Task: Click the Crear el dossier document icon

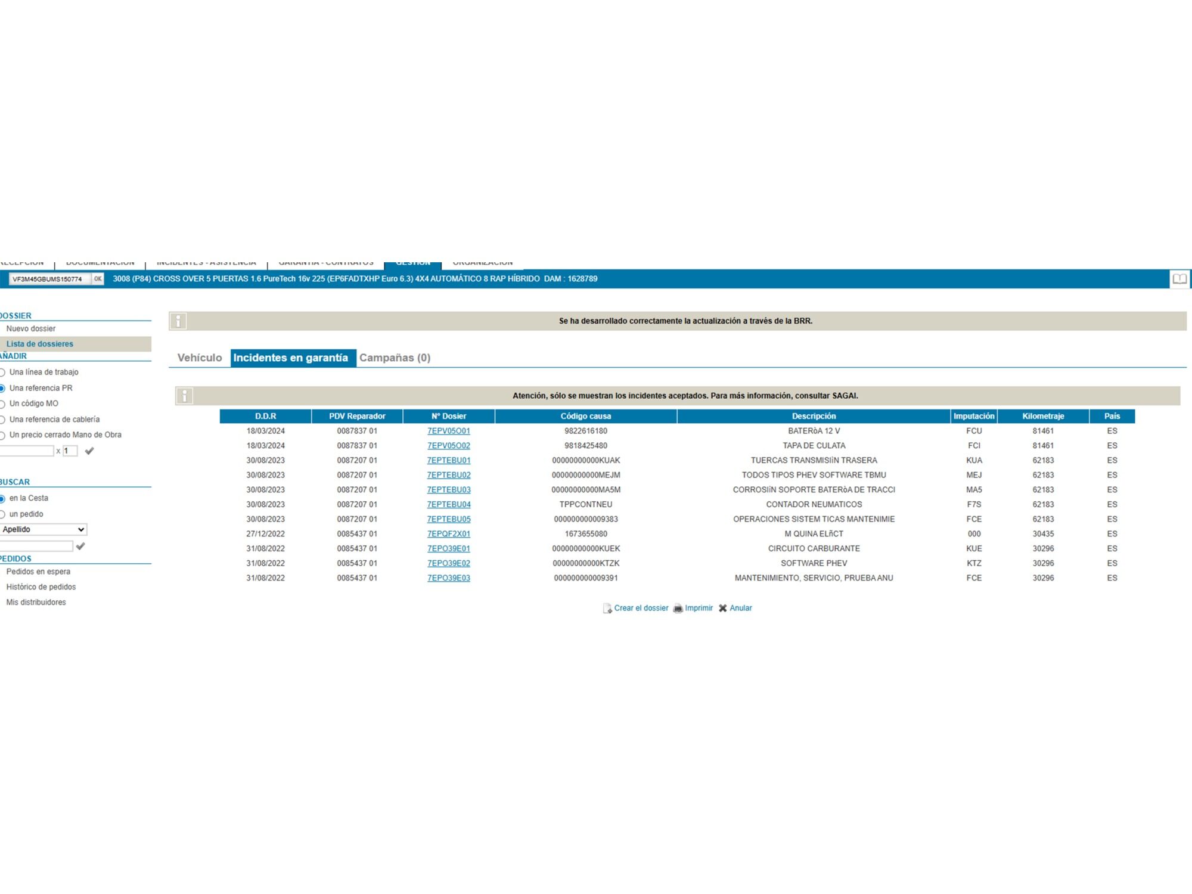Action: [x=607, y=609]
